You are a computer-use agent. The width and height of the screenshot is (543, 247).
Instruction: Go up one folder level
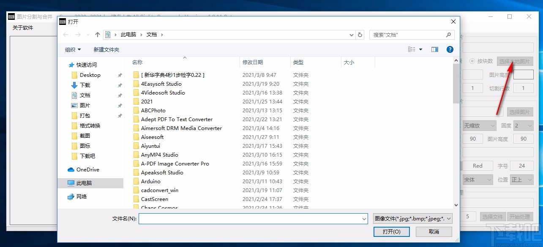(98, 35)
